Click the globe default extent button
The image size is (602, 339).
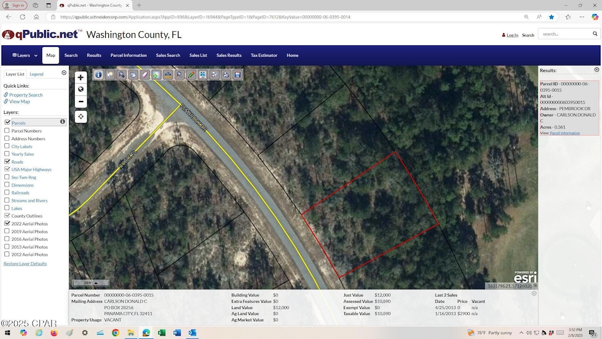(x=81, y=89)
